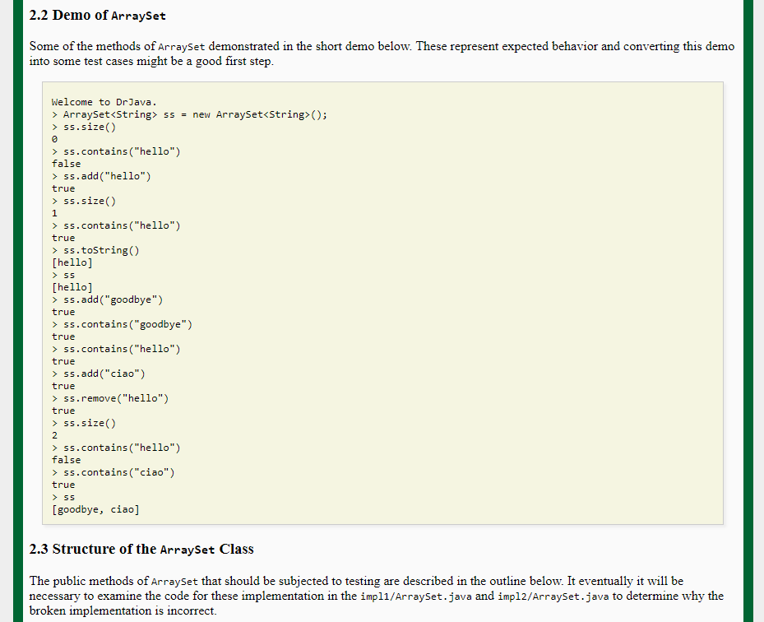Click the ss.add("ciao") code line
Image resolution: width=764 pixels, height=622 pixels.
99,374
